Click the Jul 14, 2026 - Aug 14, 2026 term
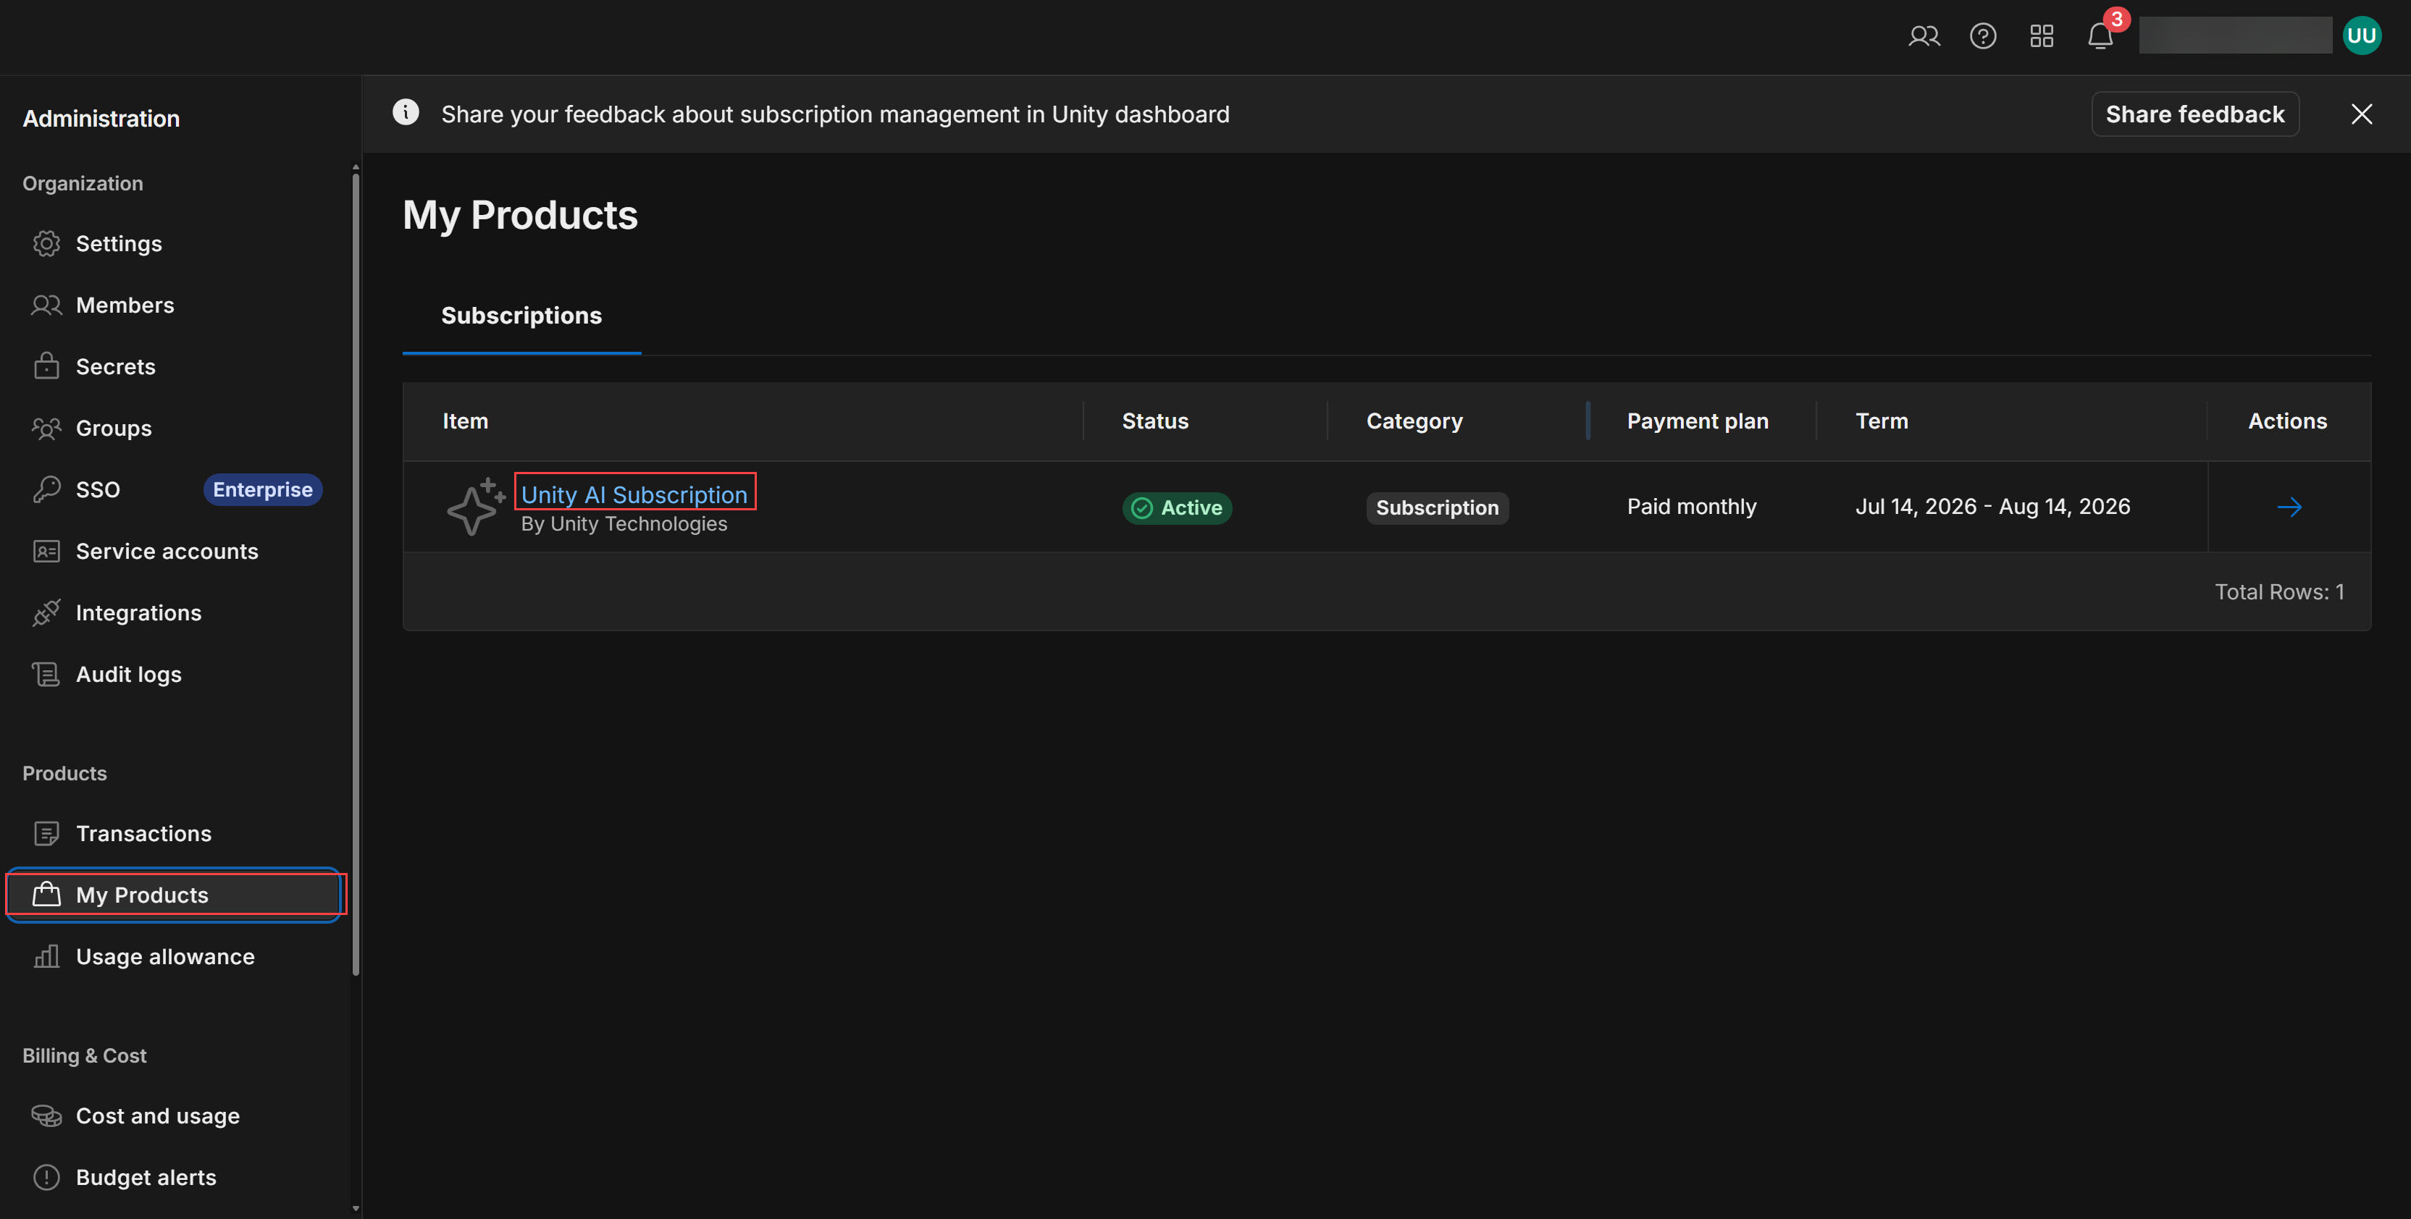The width and height of the screenshot is (2411, 1219). [x=1992, y=507]
